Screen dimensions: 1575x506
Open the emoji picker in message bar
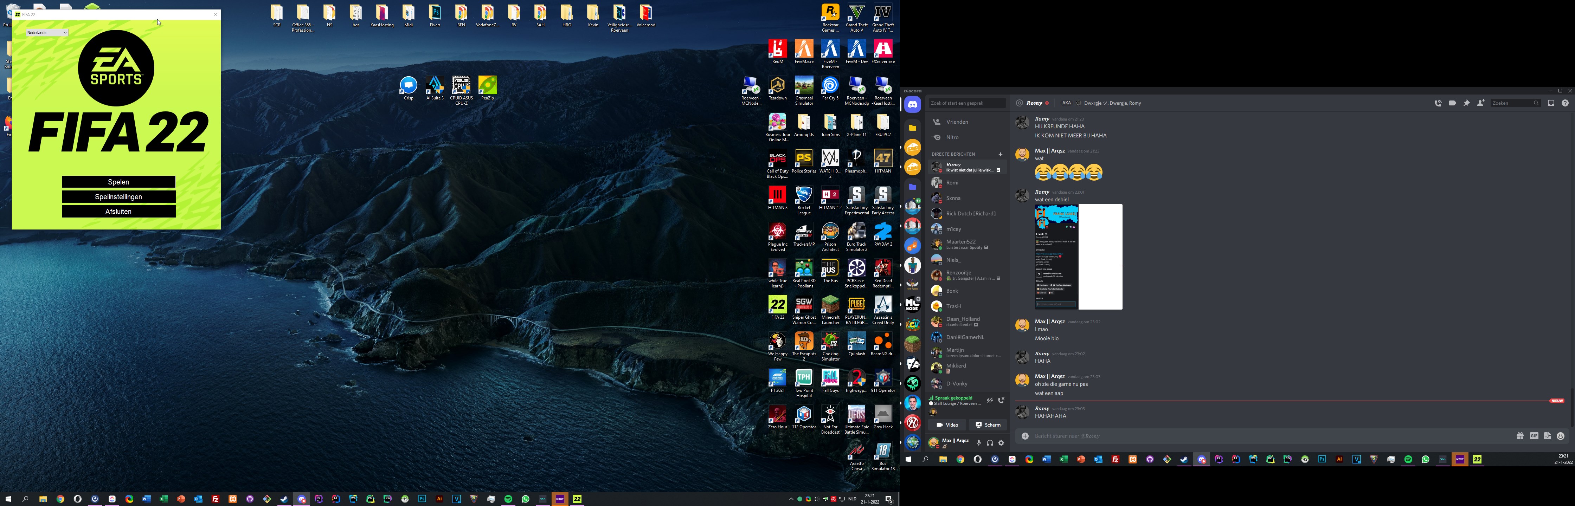tap(1560, 436)
